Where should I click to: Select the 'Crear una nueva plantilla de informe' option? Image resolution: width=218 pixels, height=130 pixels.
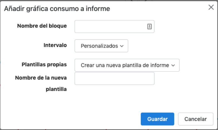[x=125, y=65]
